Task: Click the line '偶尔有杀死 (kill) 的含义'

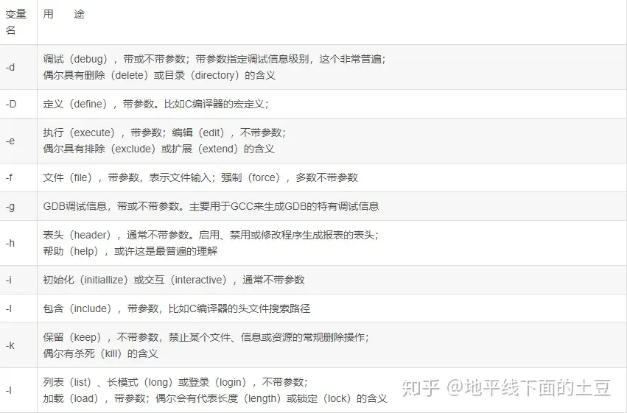Action: tap(101, 353)
